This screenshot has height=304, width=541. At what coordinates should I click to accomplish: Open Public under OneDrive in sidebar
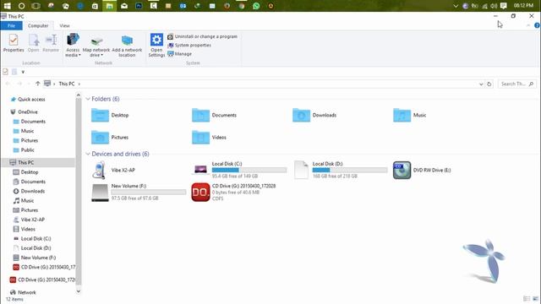click(x=24, y=150)
